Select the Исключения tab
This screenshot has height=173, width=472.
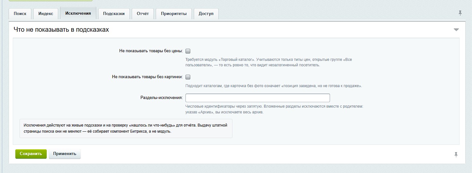click(x=78, y=13)
